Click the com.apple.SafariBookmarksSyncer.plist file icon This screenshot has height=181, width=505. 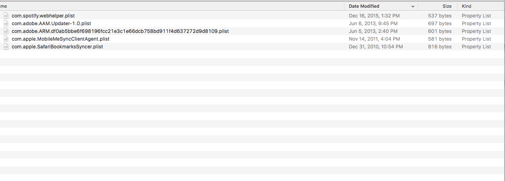6,46
